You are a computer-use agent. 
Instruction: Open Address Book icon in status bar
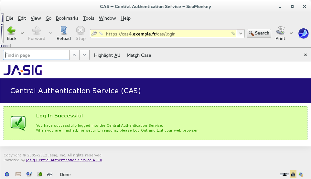(x=39, y=174)
